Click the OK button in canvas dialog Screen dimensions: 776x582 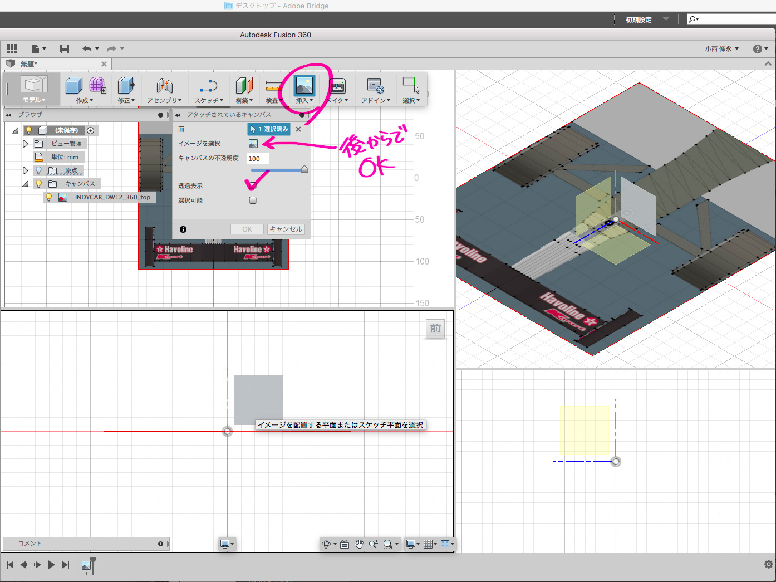tap(247, 229)
